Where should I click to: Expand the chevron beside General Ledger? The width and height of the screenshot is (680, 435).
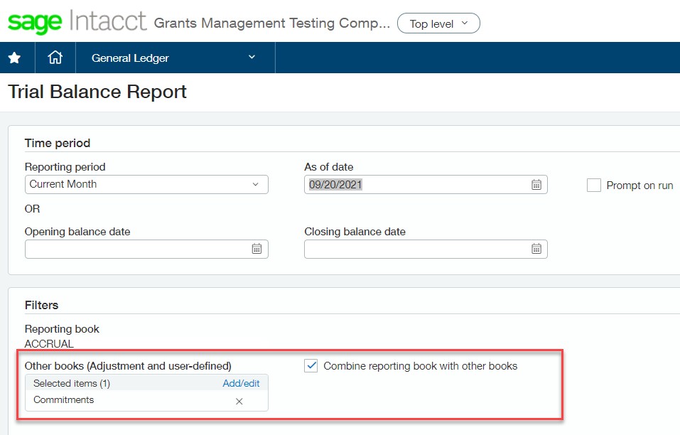point(252,58)
